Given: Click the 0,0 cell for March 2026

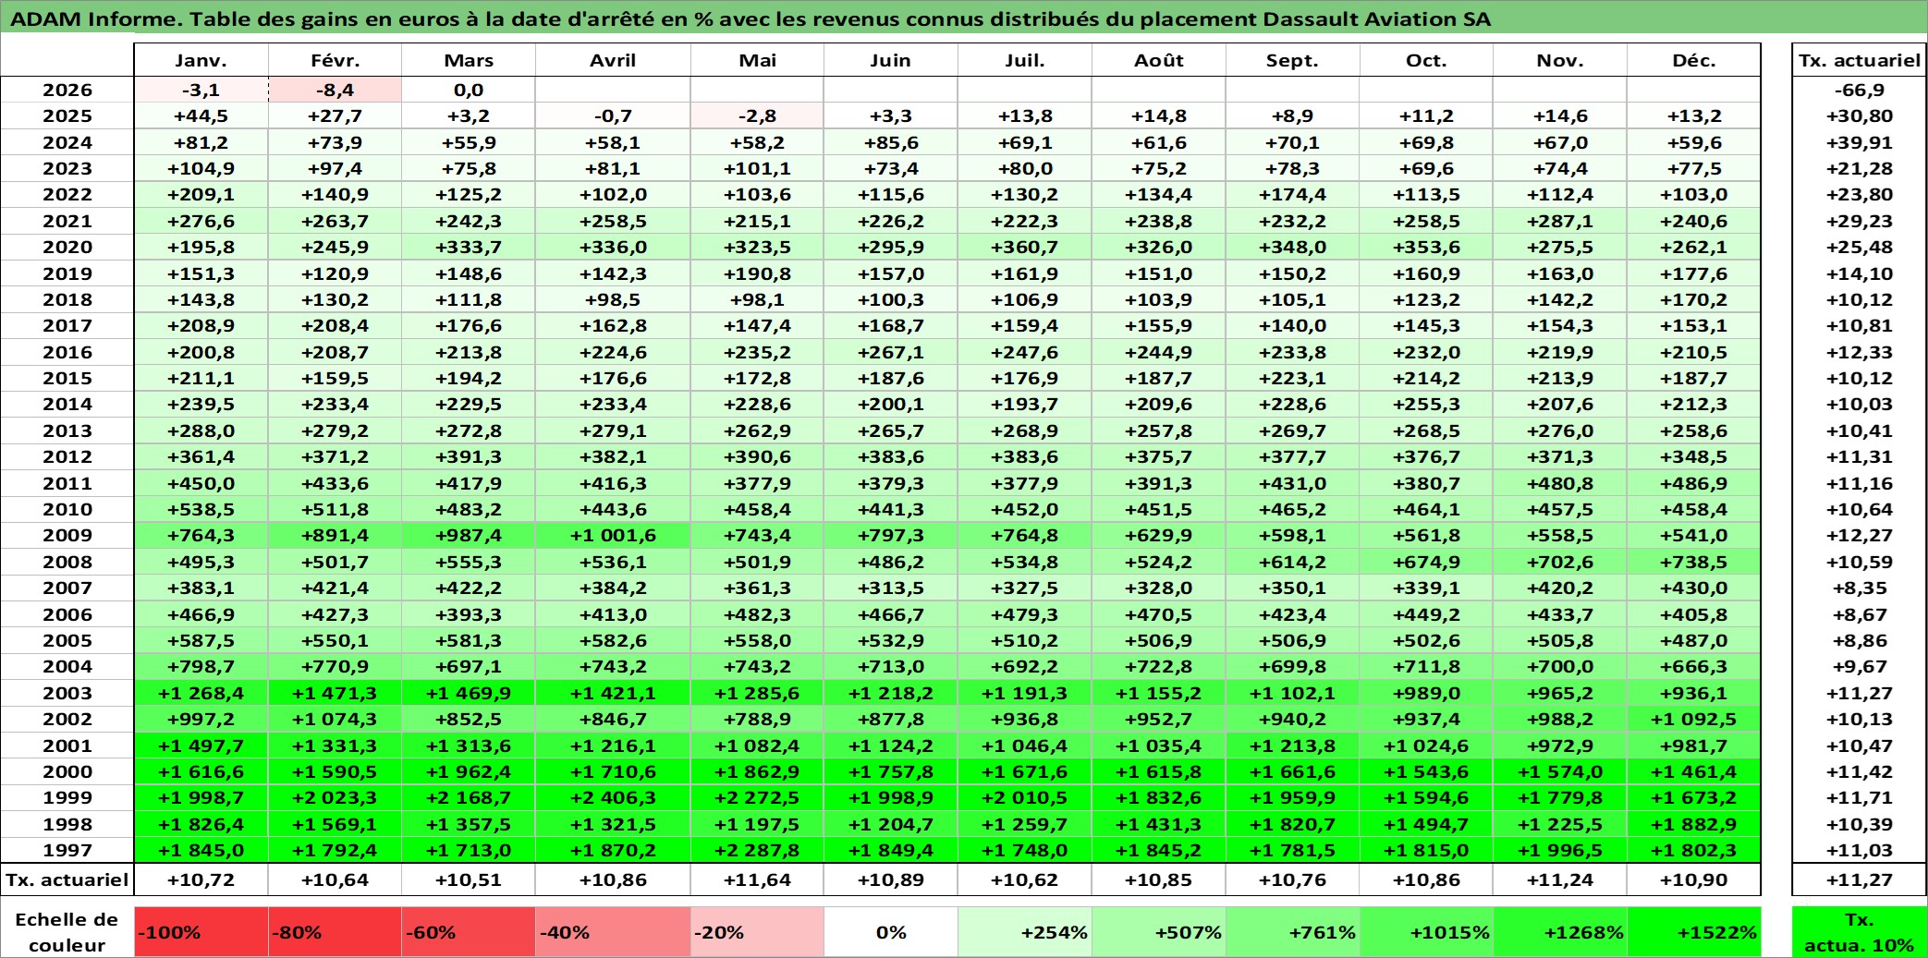Looking at the screenshot, I should click(x=469, y=90).
